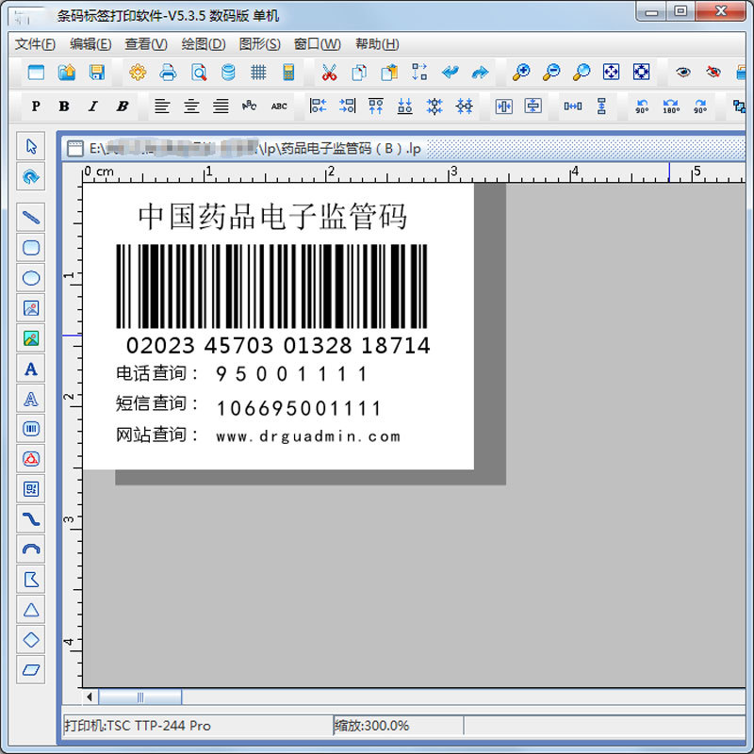Select the barcode tool
This screenshot has width=754, height=754.
31,429
